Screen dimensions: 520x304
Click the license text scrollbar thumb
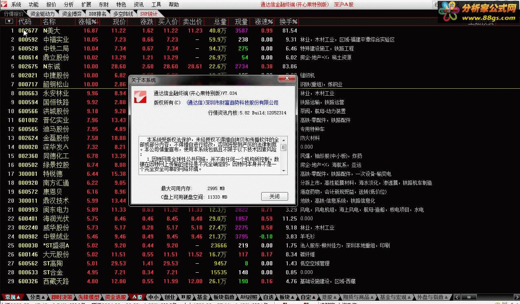point(284,148)
